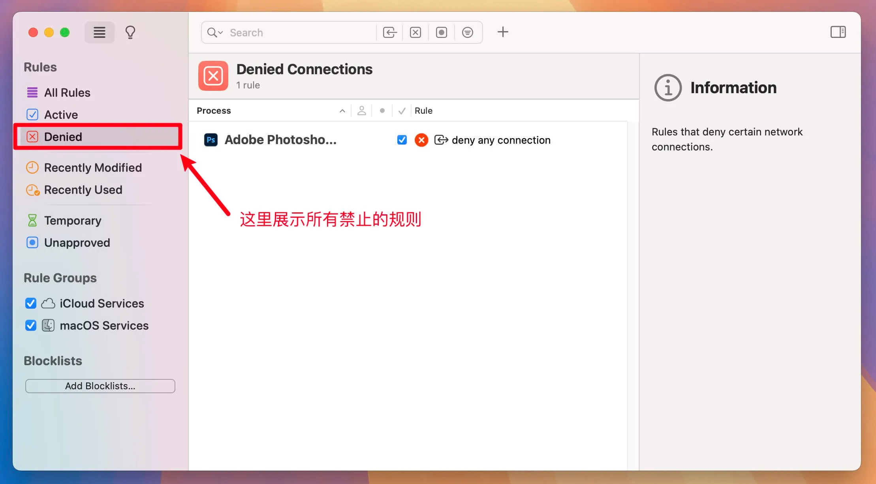Toggle the sidebar list view icon
The image size is (876, 484).
click(99, 32)
